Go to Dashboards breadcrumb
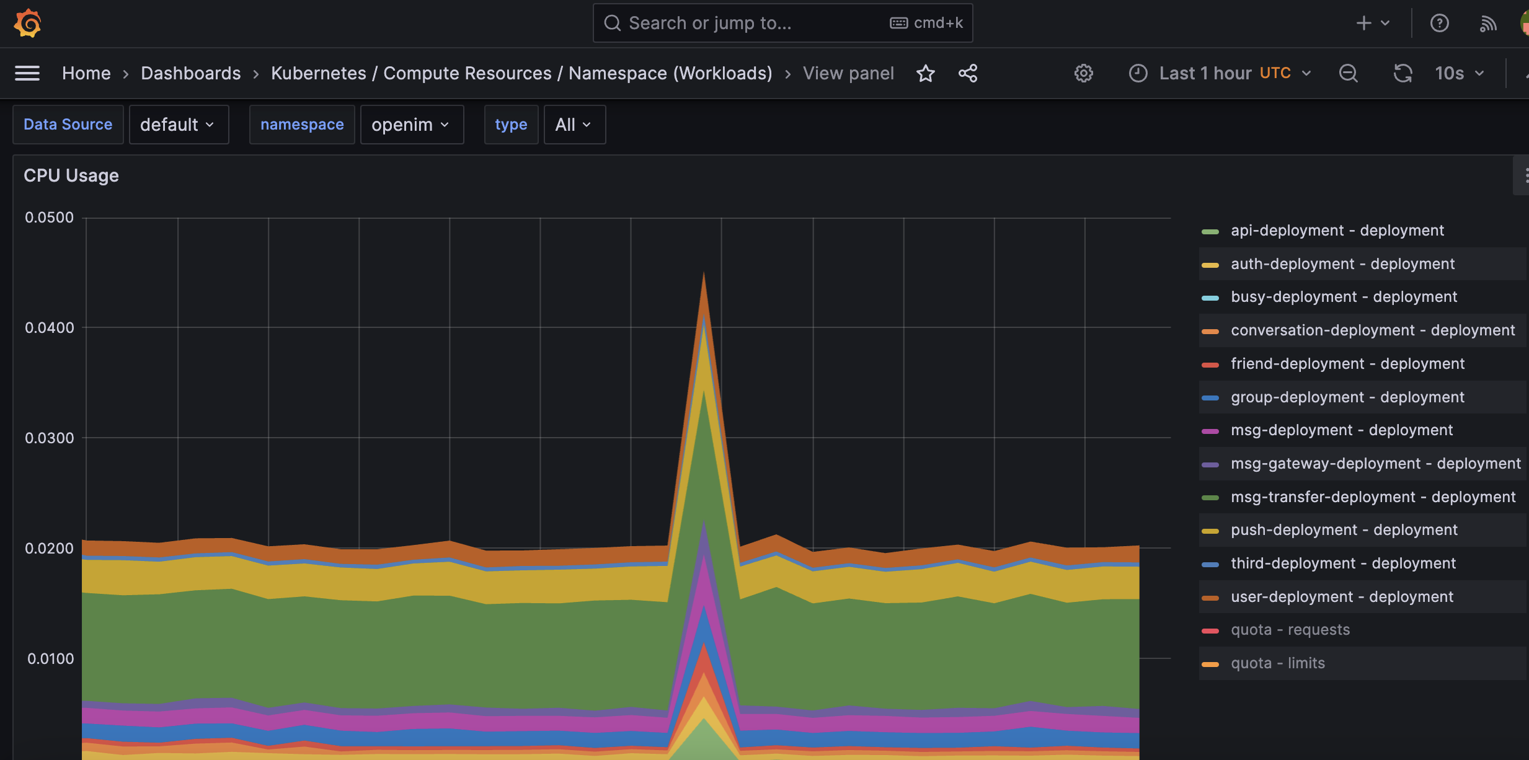This screenshot has height=760, width=1529. tap(190, 73)
